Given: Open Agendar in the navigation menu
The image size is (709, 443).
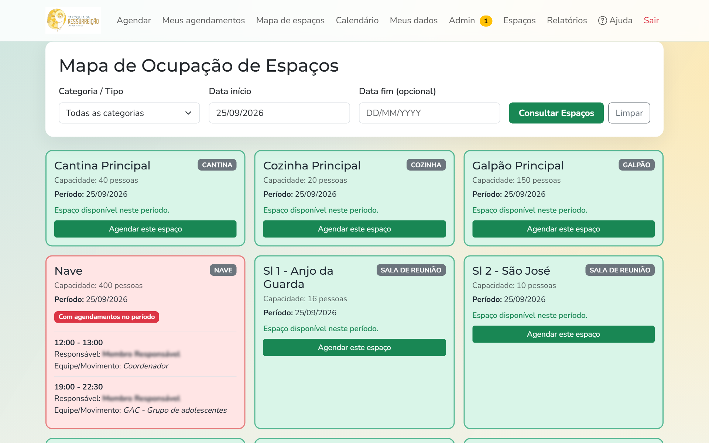Looking at the screenshot, I should pos(134,20).
